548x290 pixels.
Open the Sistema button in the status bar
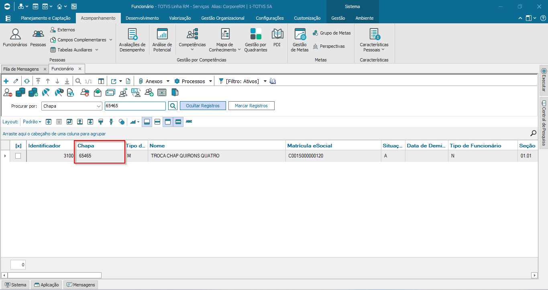15,285
